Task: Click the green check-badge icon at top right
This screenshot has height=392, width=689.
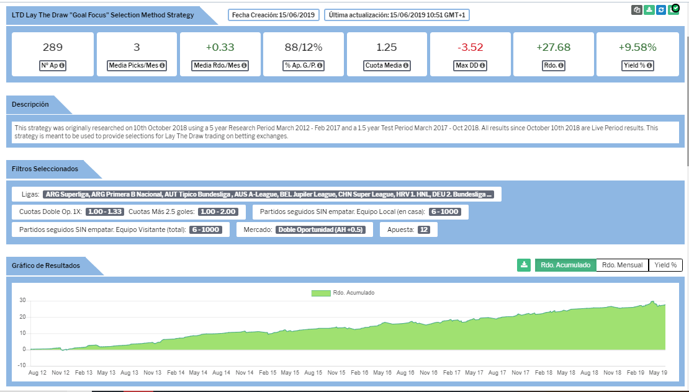Action: coord(673,9)
